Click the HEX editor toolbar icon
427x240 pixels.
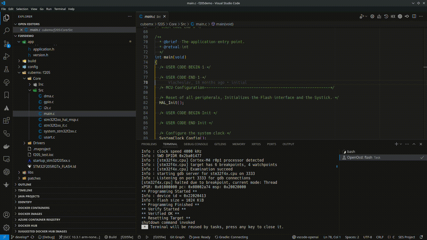pyautogui.click(x=393, y=16)
